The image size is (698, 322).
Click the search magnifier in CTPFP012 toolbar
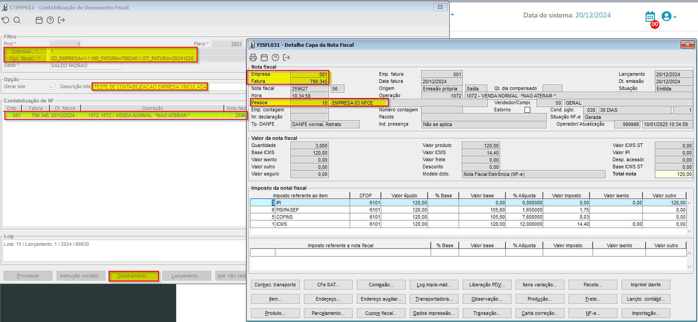(x=17, y=20)
